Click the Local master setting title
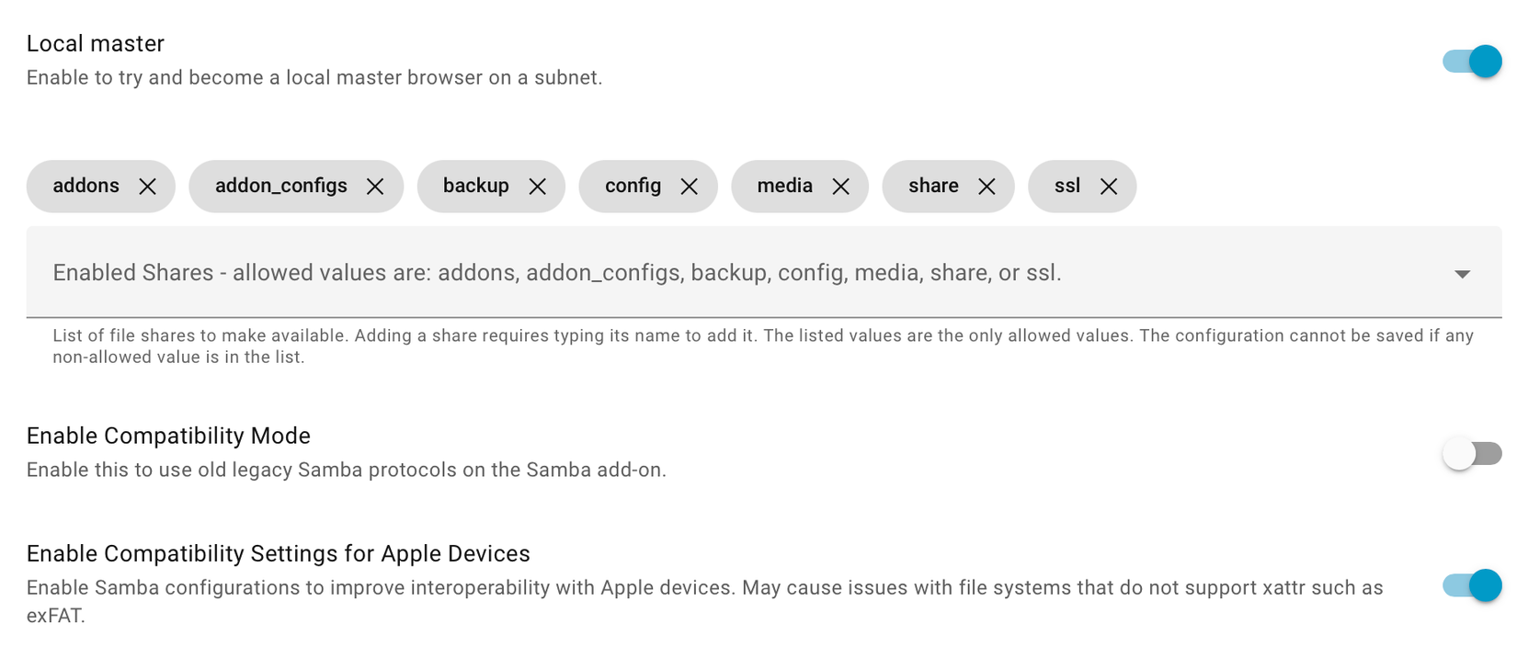This screenshot has width=1517, height=658. [95, 43]
